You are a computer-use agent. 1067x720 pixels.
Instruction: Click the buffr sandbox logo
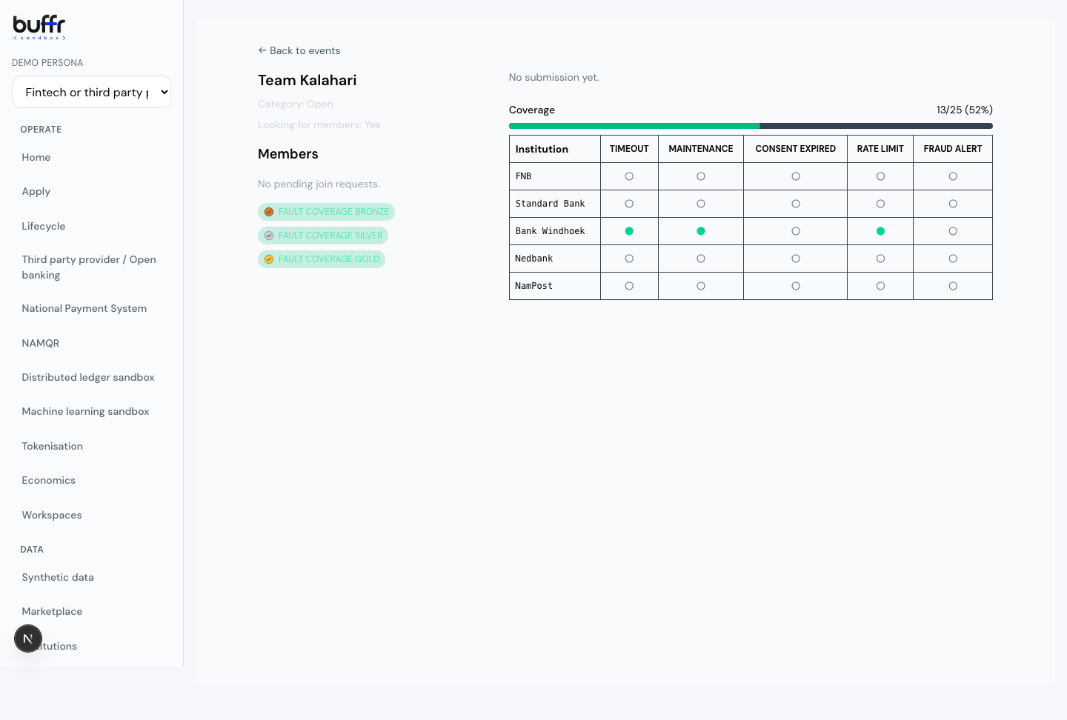point(39,27)
